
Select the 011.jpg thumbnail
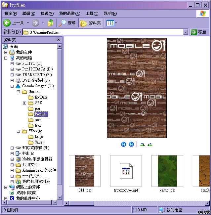point(85,171)
